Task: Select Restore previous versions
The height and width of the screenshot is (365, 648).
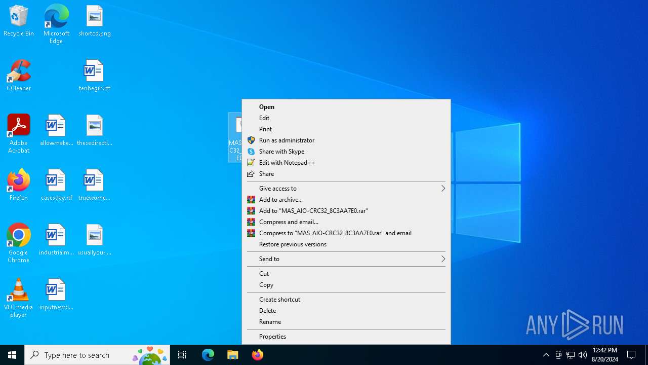Action: [346, 244]
